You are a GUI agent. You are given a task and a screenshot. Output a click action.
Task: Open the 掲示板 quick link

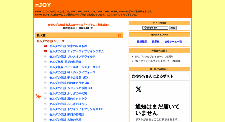pos(156,42)
